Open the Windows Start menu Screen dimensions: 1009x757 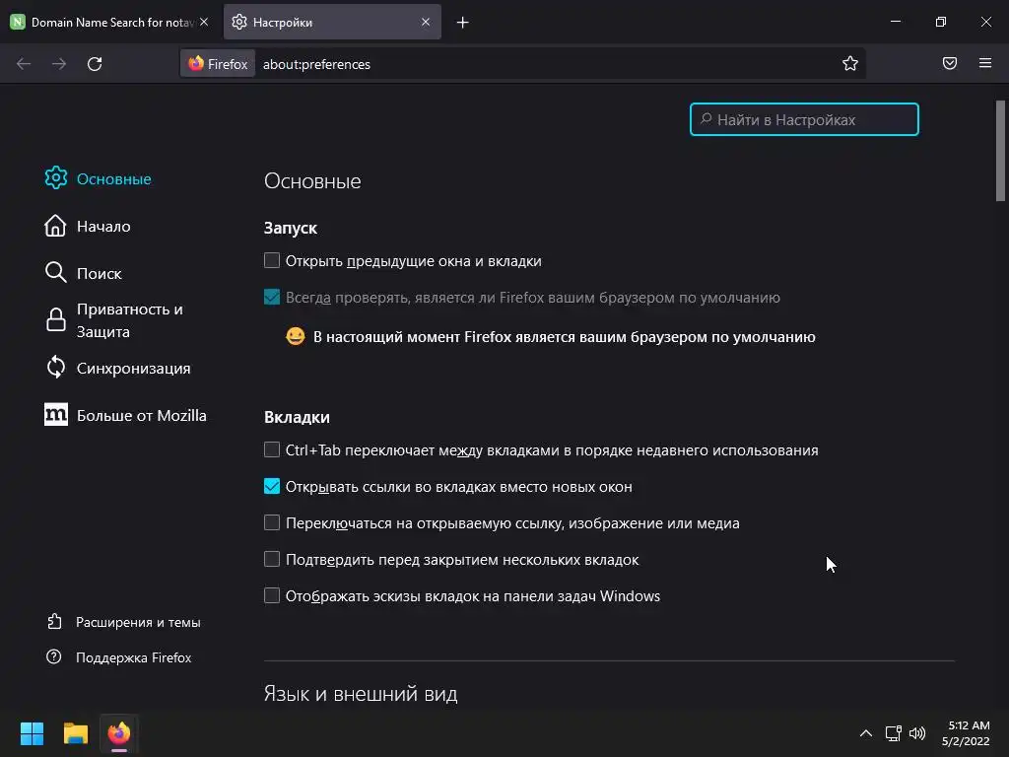32,733
